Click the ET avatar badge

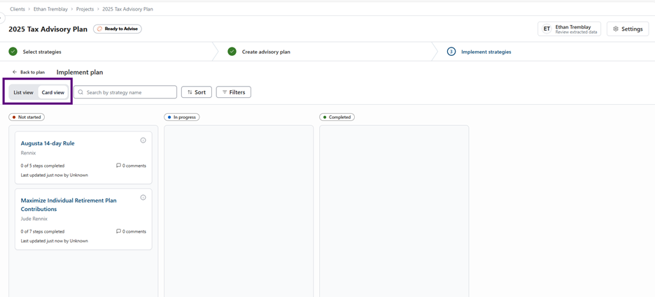pyautogui.click(x=547, y=29)
